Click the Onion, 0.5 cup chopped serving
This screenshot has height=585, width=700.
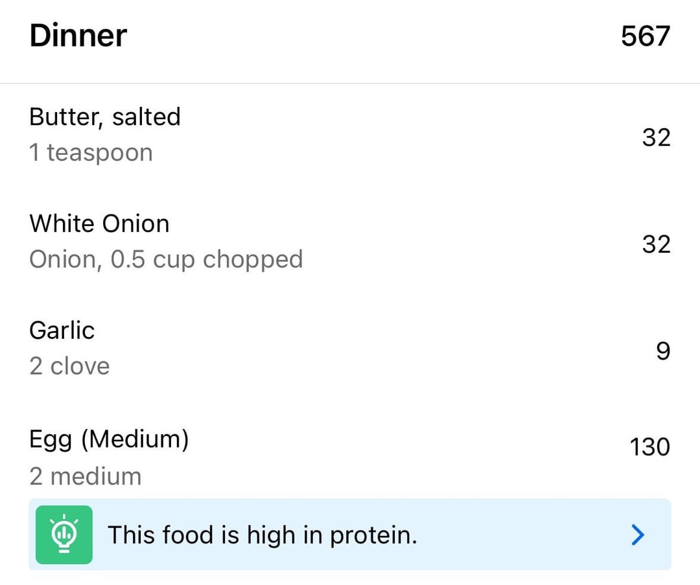click(x=166, y=260)
